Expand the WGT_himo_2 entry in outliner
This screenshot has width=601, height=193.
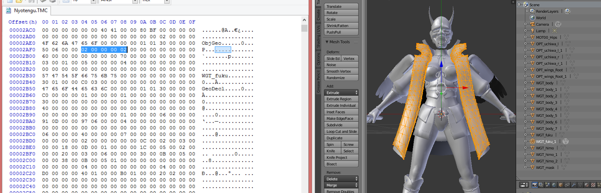click(x=526, y=161)
